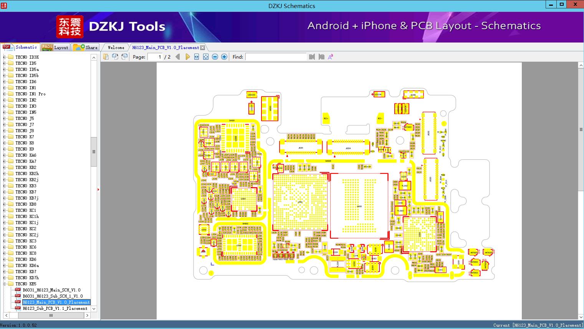Screen dimensions: 584x329
Task: Go to the next page arrow
Action: 187,57
